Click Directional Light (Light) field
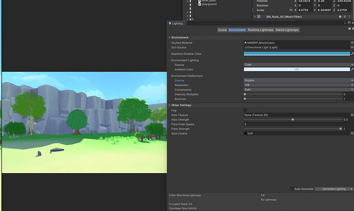The height and width of the screenshot is (211, 354). coord(297,47)
